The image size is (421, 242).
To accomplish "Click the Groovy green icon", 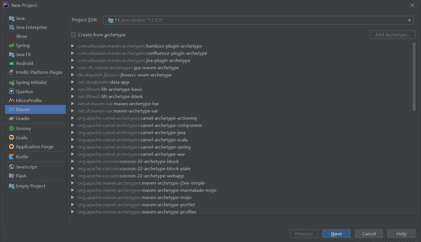I will coord(12,128).
